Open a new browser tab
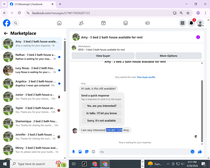Viewport: 210px width, 168px height. point(60,4)
